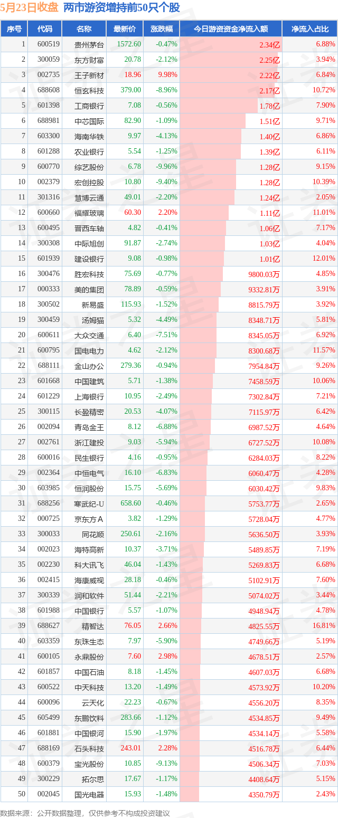
Task: Select the stock name 中国银行
Action: coord(89,611)
